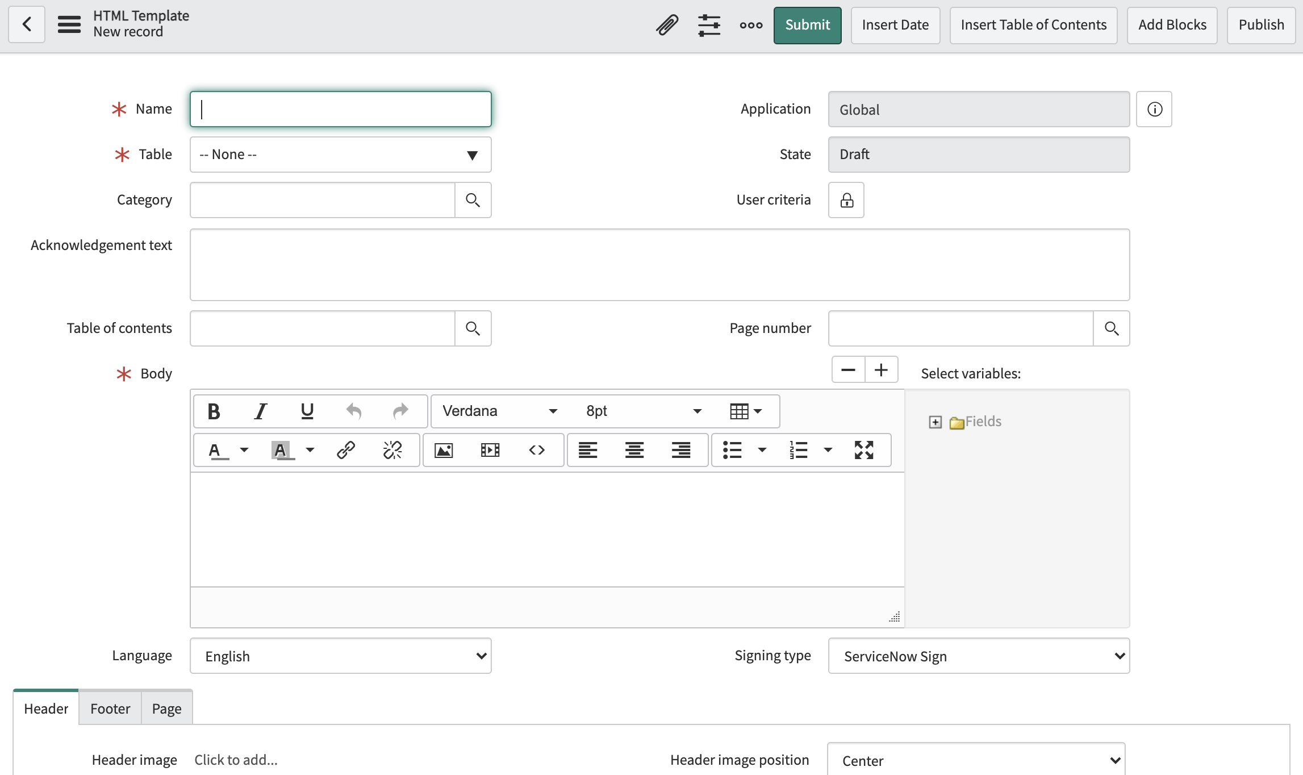Toggle fullscreen editor mode
1303x775 pixels.
864,451
